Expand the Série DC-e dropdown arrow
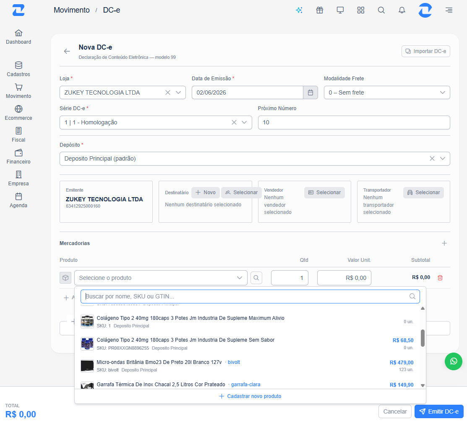Image resolution: width=467 pixels, height=427 pixels. 244,122
